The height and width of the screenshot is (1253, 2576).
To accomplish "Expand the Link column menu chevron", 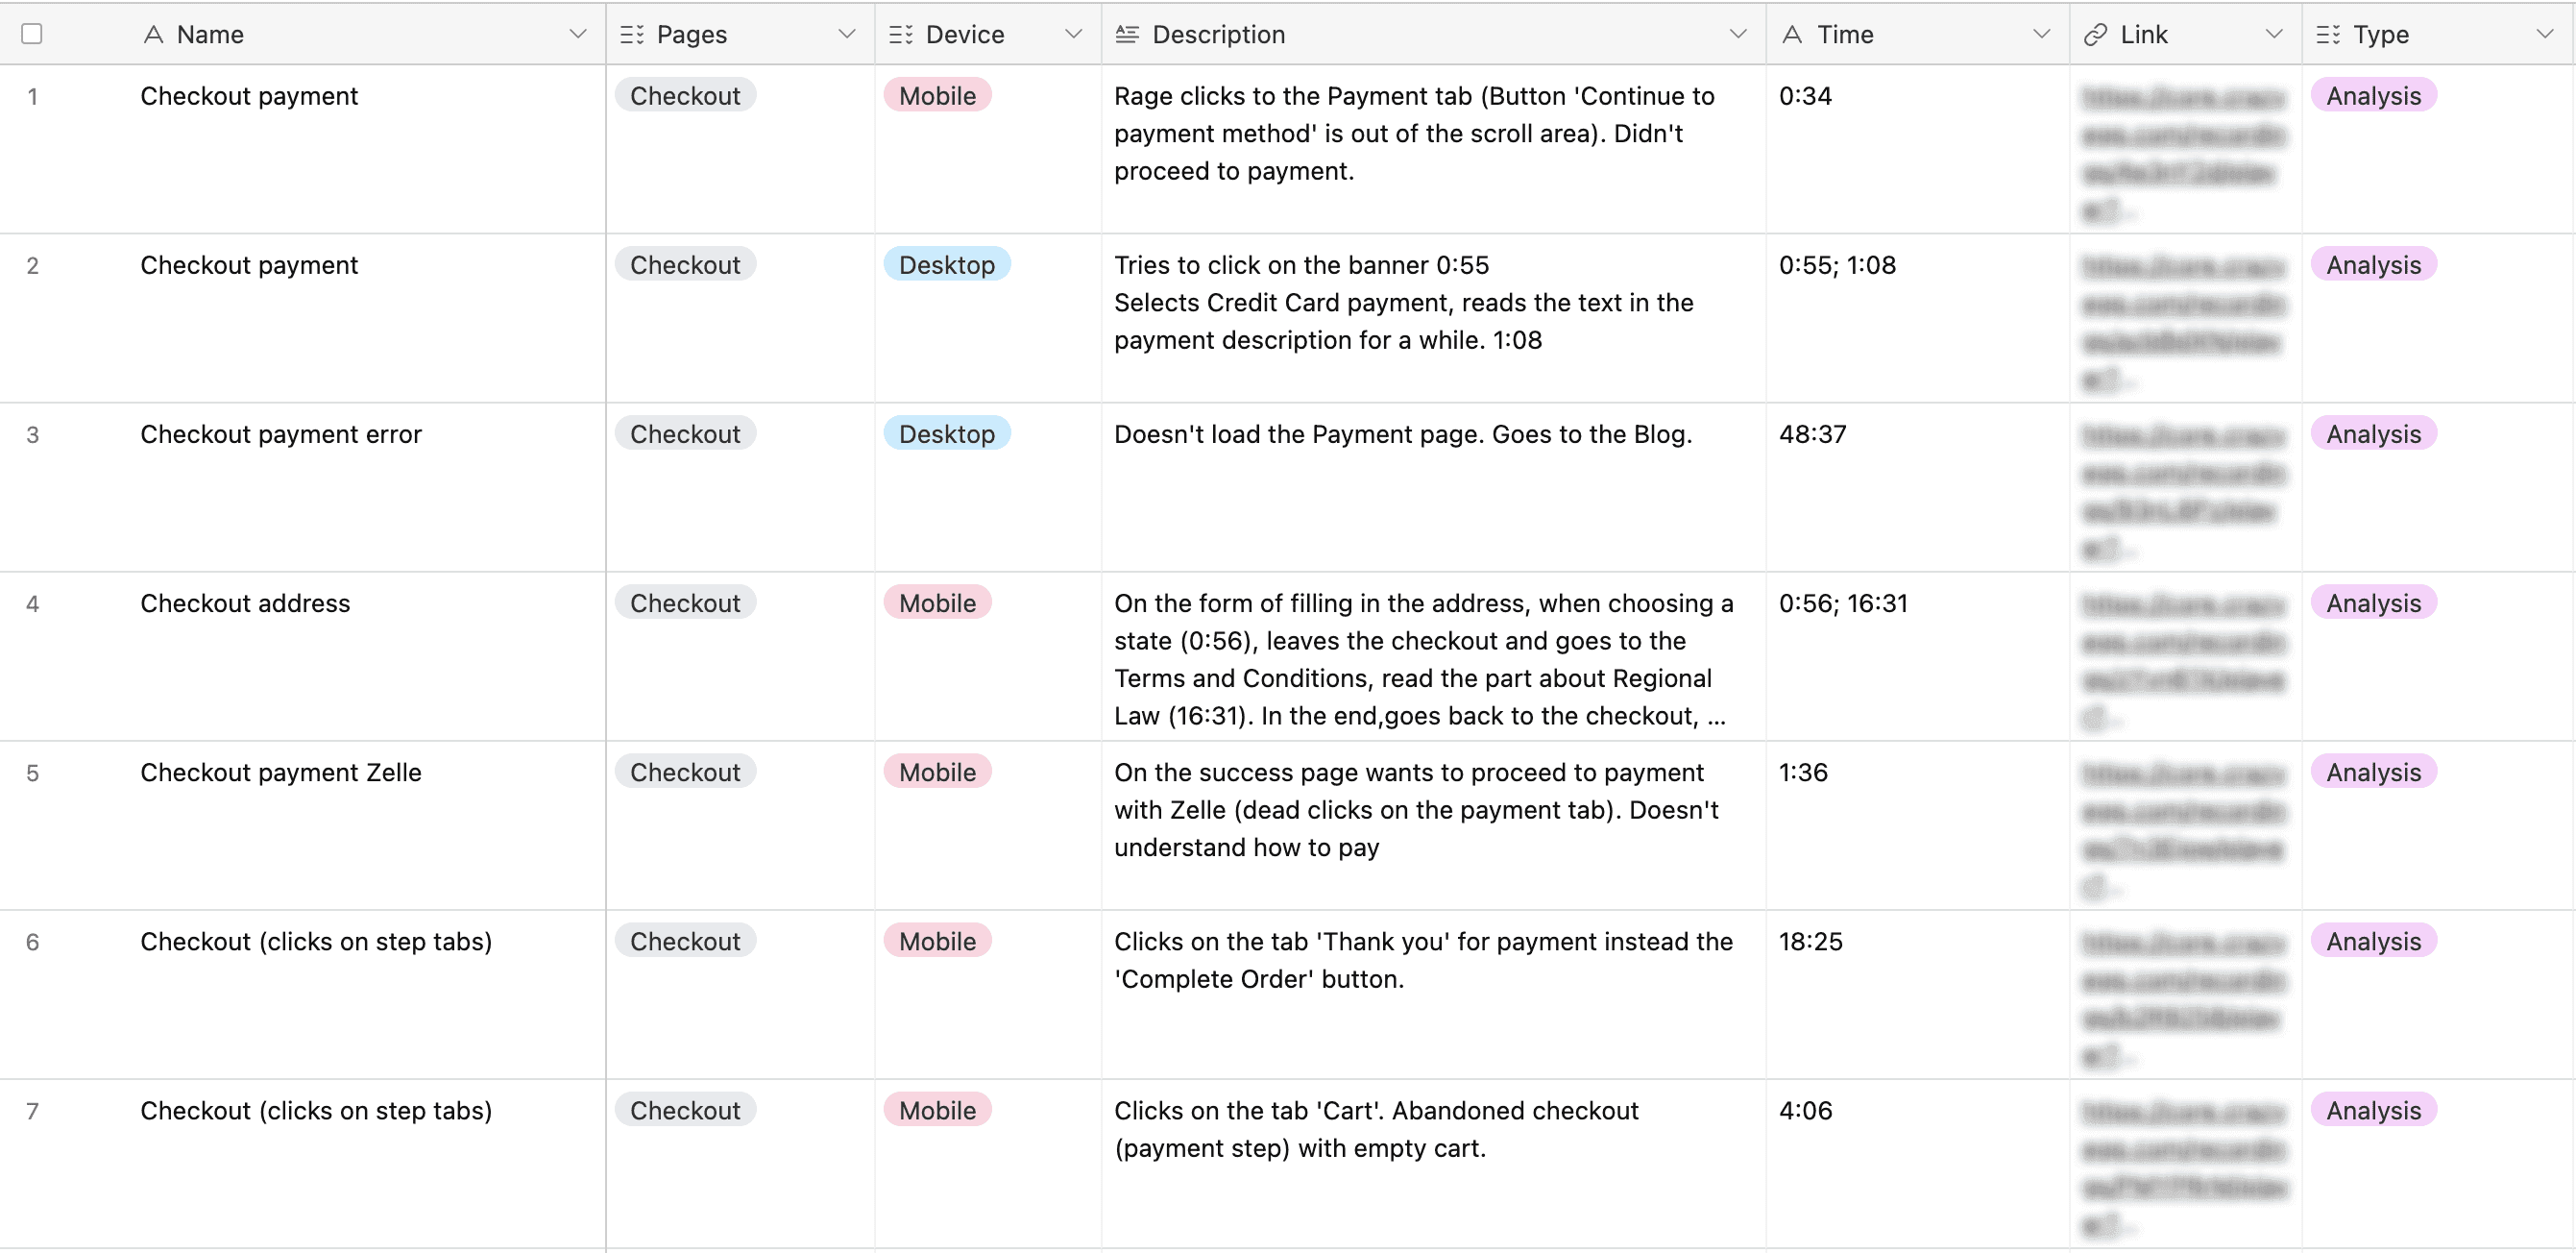I will pos(2274,34).
